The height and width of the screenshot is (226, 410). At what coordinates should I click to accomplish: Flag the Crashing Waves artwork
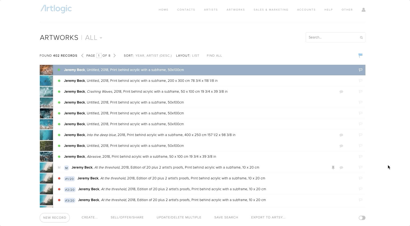coord(361,92)
